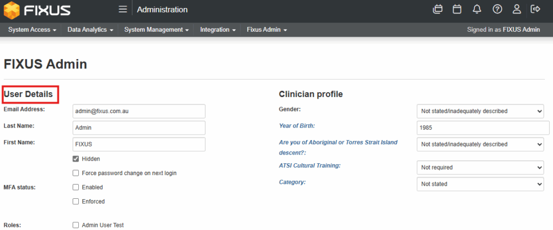Open the help question mark icon

click(x=497, y=10)
